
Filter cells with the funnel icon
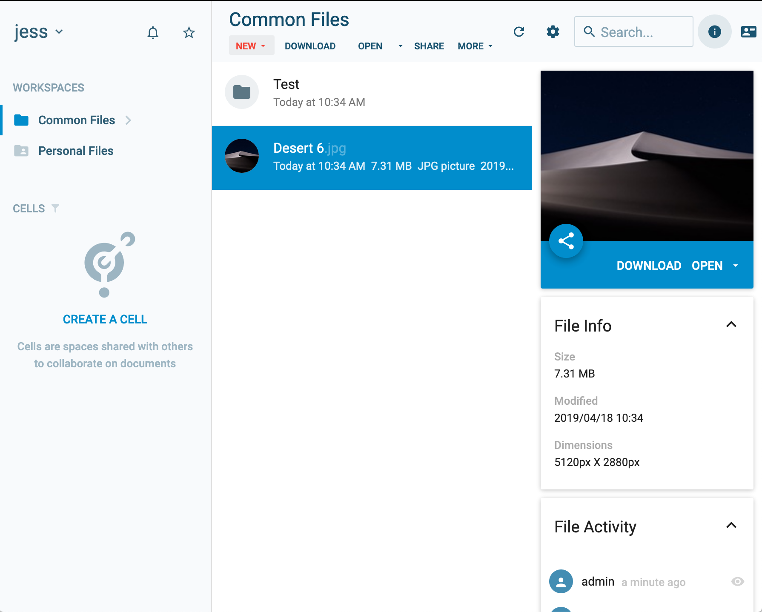pyautogui.click(x=55, y=209)
